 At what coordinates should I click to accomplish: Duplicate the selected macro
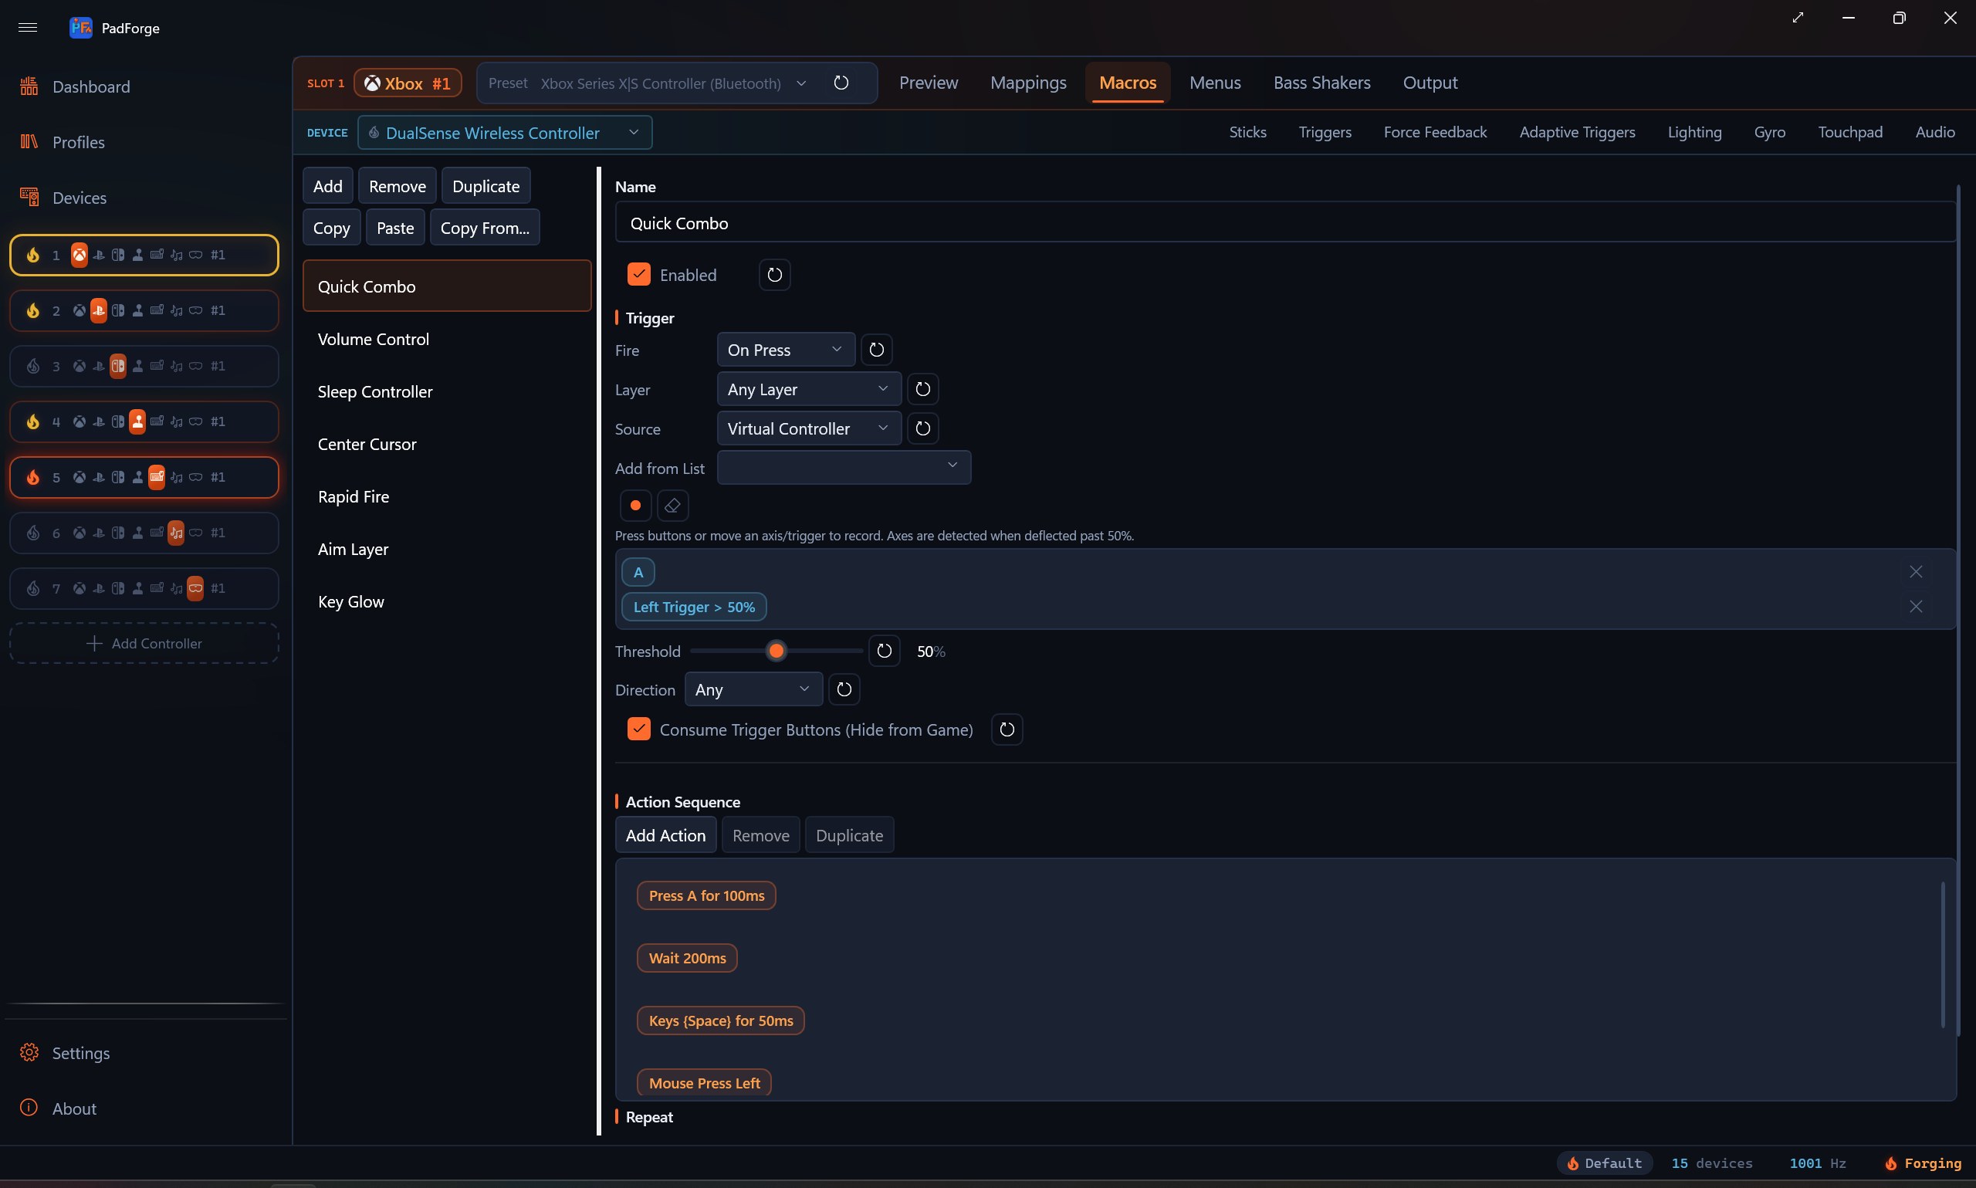pyautogui.click(x=486, y=186)
